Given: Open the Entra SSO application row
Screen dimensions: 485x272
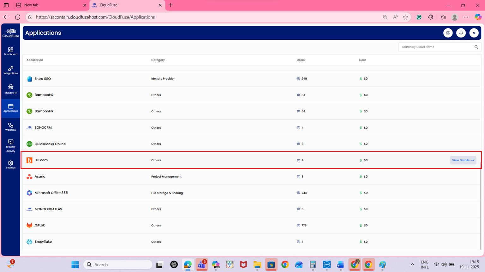Looking at the screenshot, I should (x=43, y=79).
